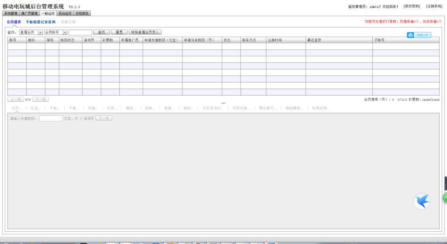The image size is (447, 244).
Task: Switch to the 系统管理 tab
Action: click(x=11, y=14)
